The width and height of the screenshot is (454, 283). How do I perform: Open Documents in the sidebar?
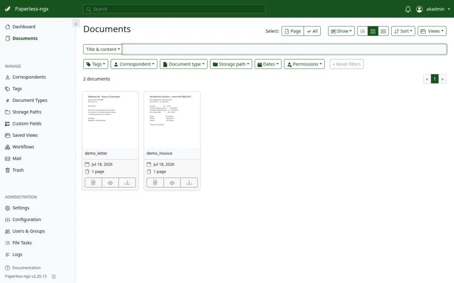[x=25, y=38]
